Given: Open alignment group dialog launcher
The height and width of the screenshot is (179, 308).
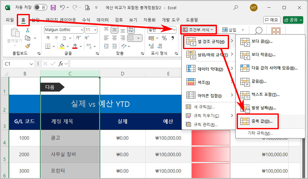Looking at the screenshot, I should [142, 54].
